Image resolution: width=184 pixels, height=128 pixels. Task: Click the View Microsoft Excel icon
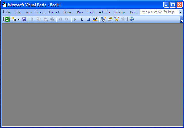tap(7, 19)
